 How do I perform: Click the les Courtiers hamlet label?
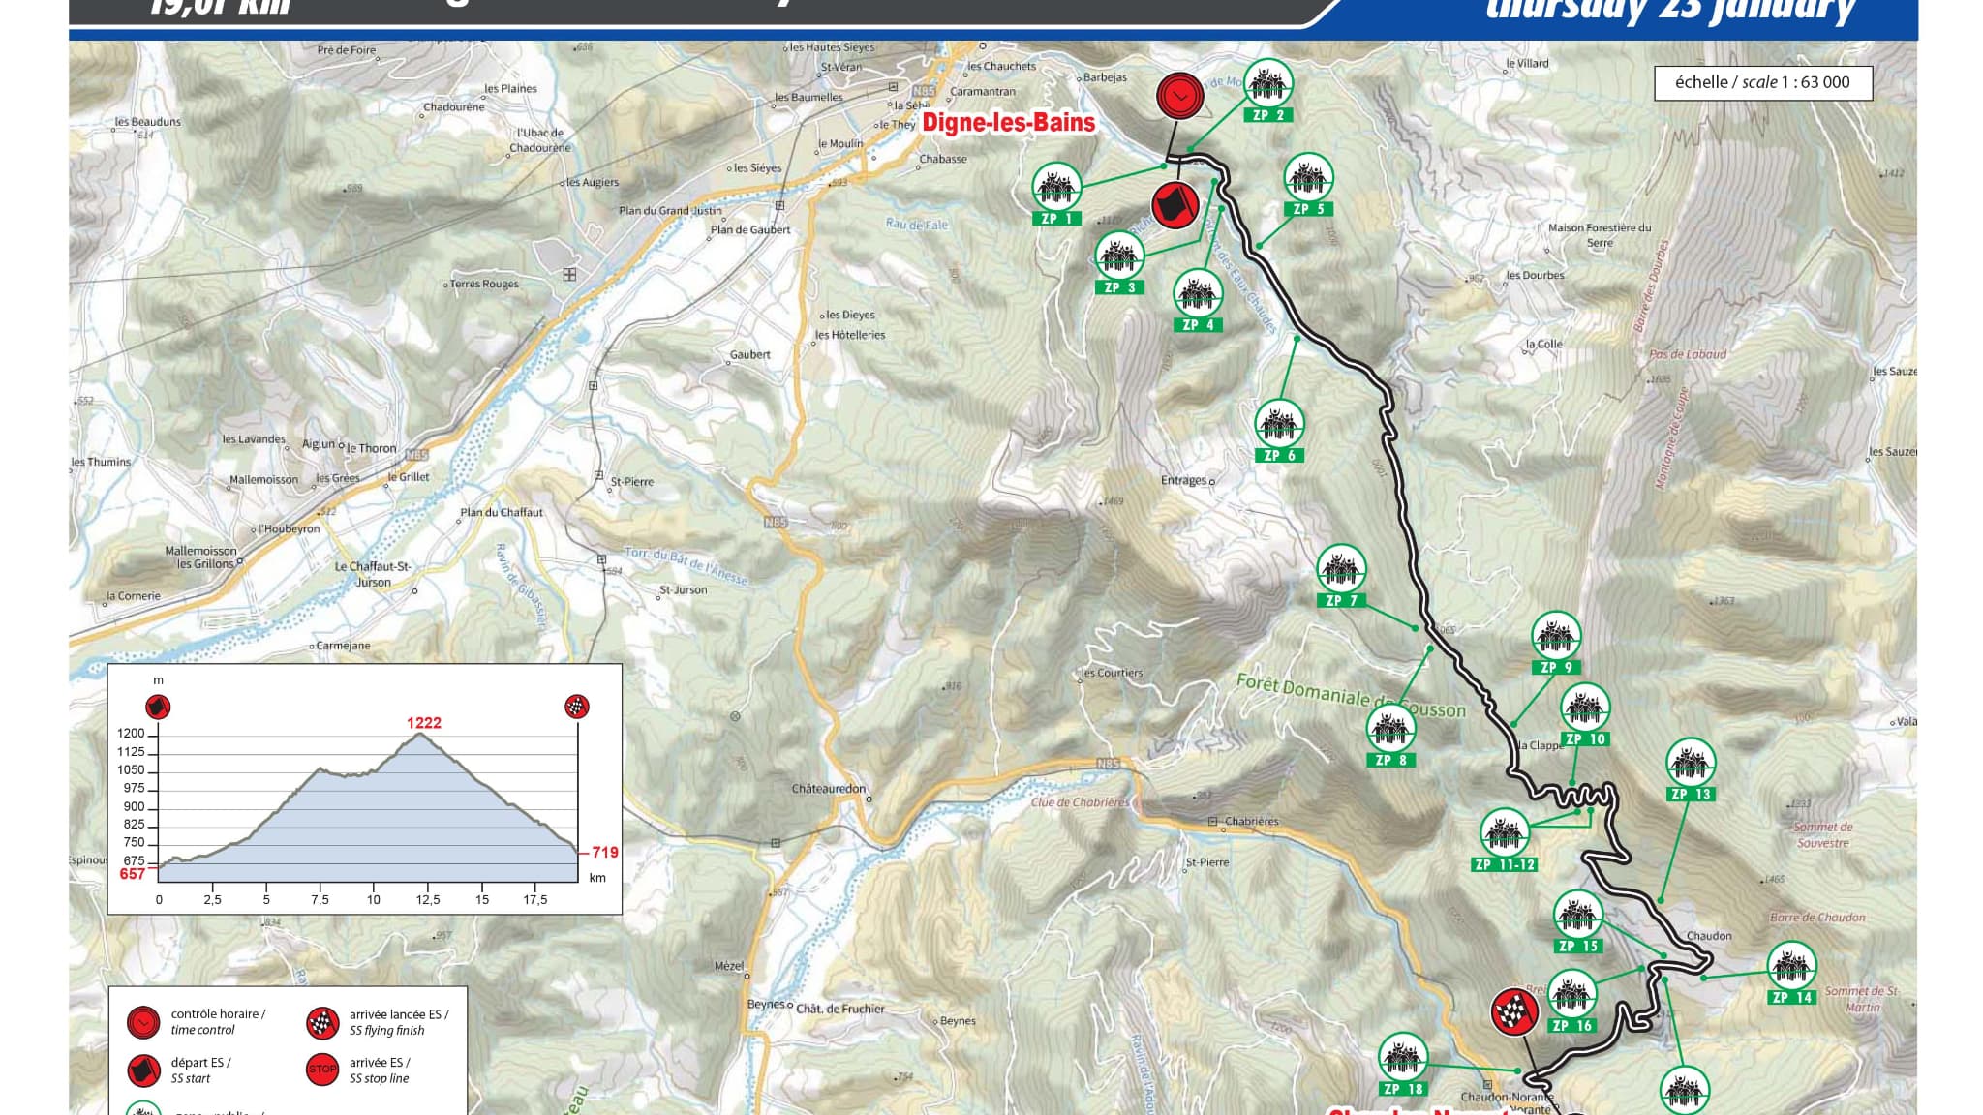[x=1112, y=673]
